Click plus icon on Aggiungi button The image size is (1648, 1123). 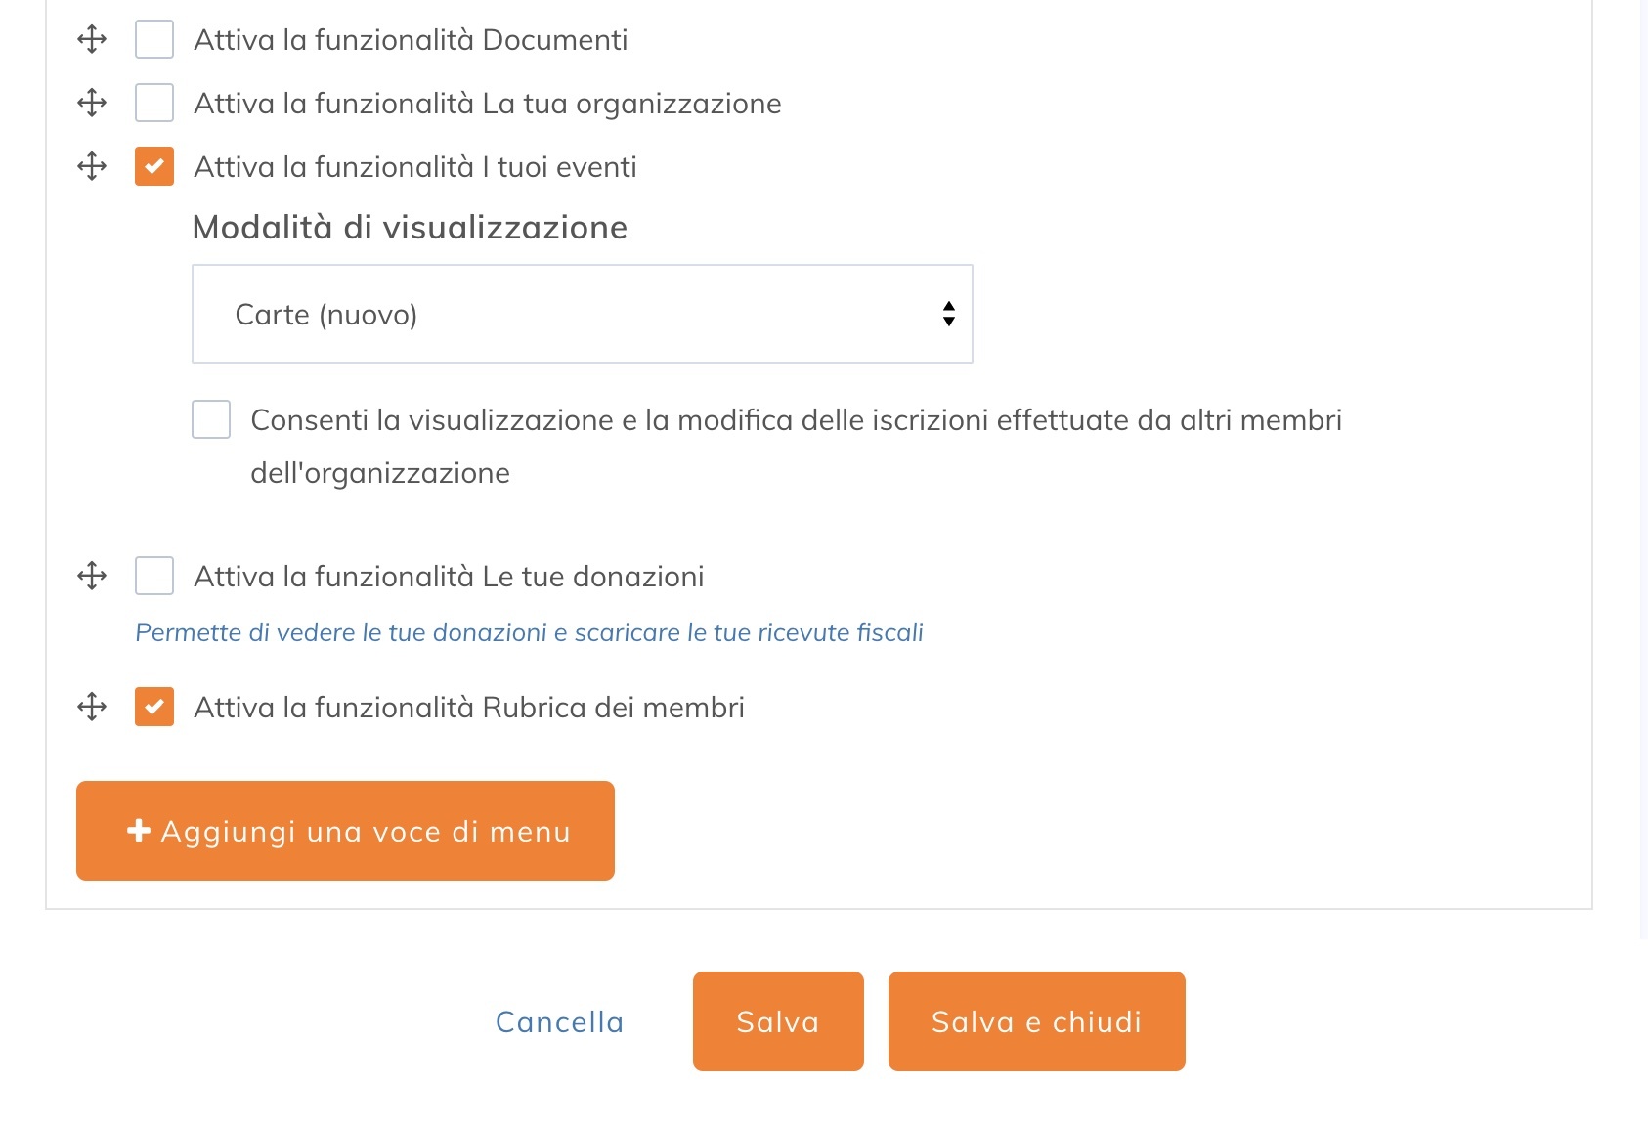(139, 831)
